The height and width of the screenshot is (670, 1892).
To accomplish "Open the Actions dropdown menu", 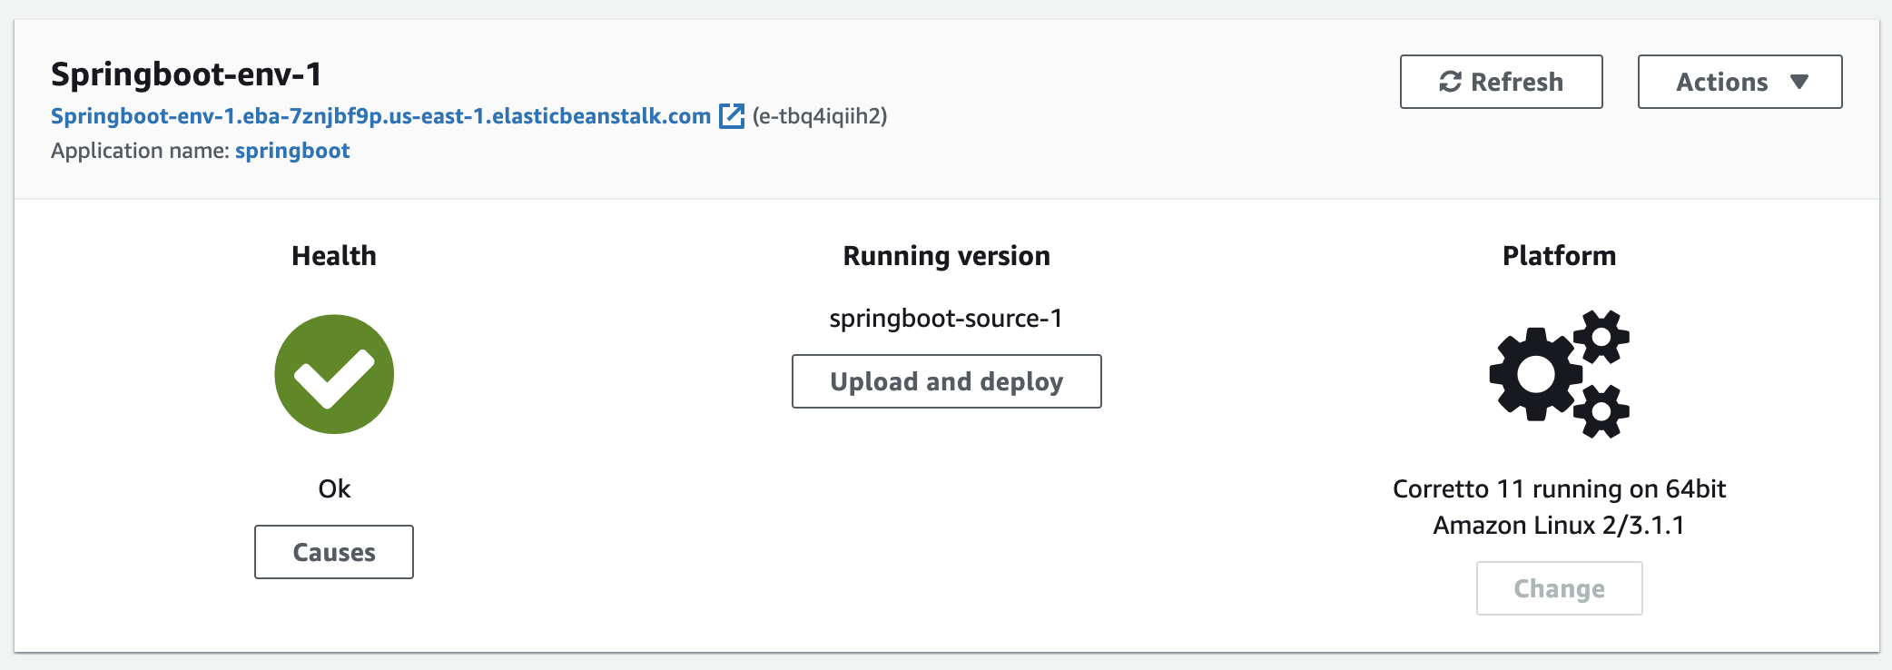I will [1739, 82].
